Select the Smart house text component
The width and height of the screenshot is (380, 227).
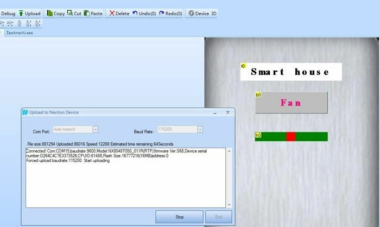click(291, 72)
